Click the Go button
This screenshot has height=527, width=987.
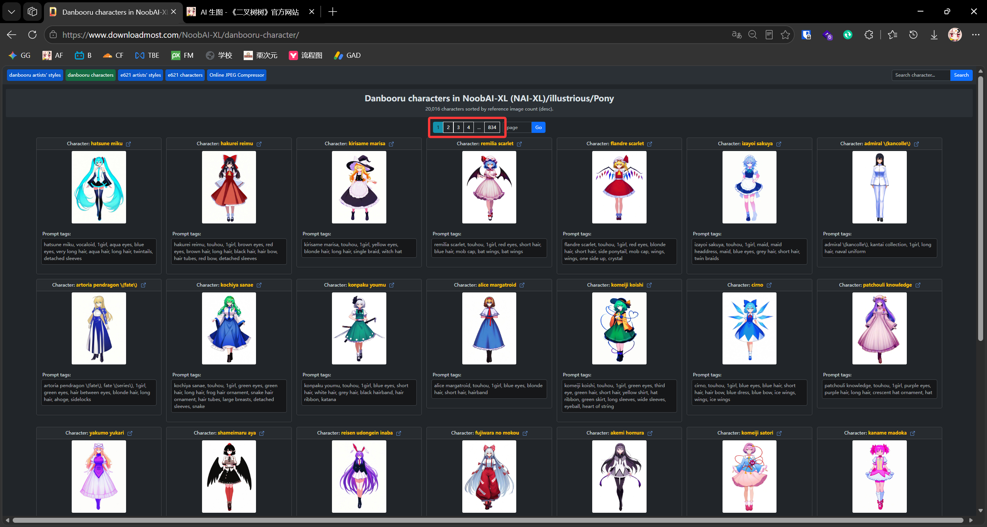pyautogui.click(x=538, y=128)
